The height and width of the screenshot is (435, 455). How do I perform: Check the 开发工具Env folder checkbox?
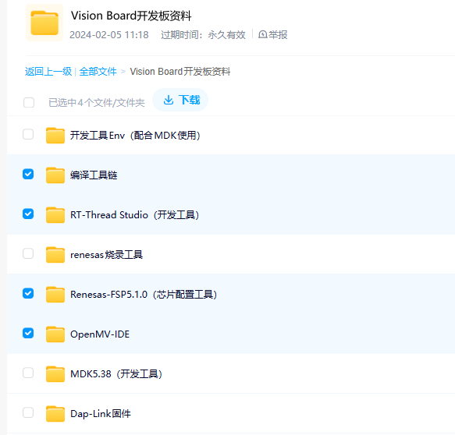click(28, 134)
